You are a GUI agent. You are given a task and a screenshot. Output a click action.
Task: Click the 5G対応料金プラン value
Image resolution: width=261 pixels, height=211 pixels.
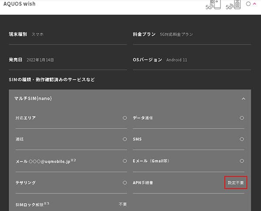177,34
